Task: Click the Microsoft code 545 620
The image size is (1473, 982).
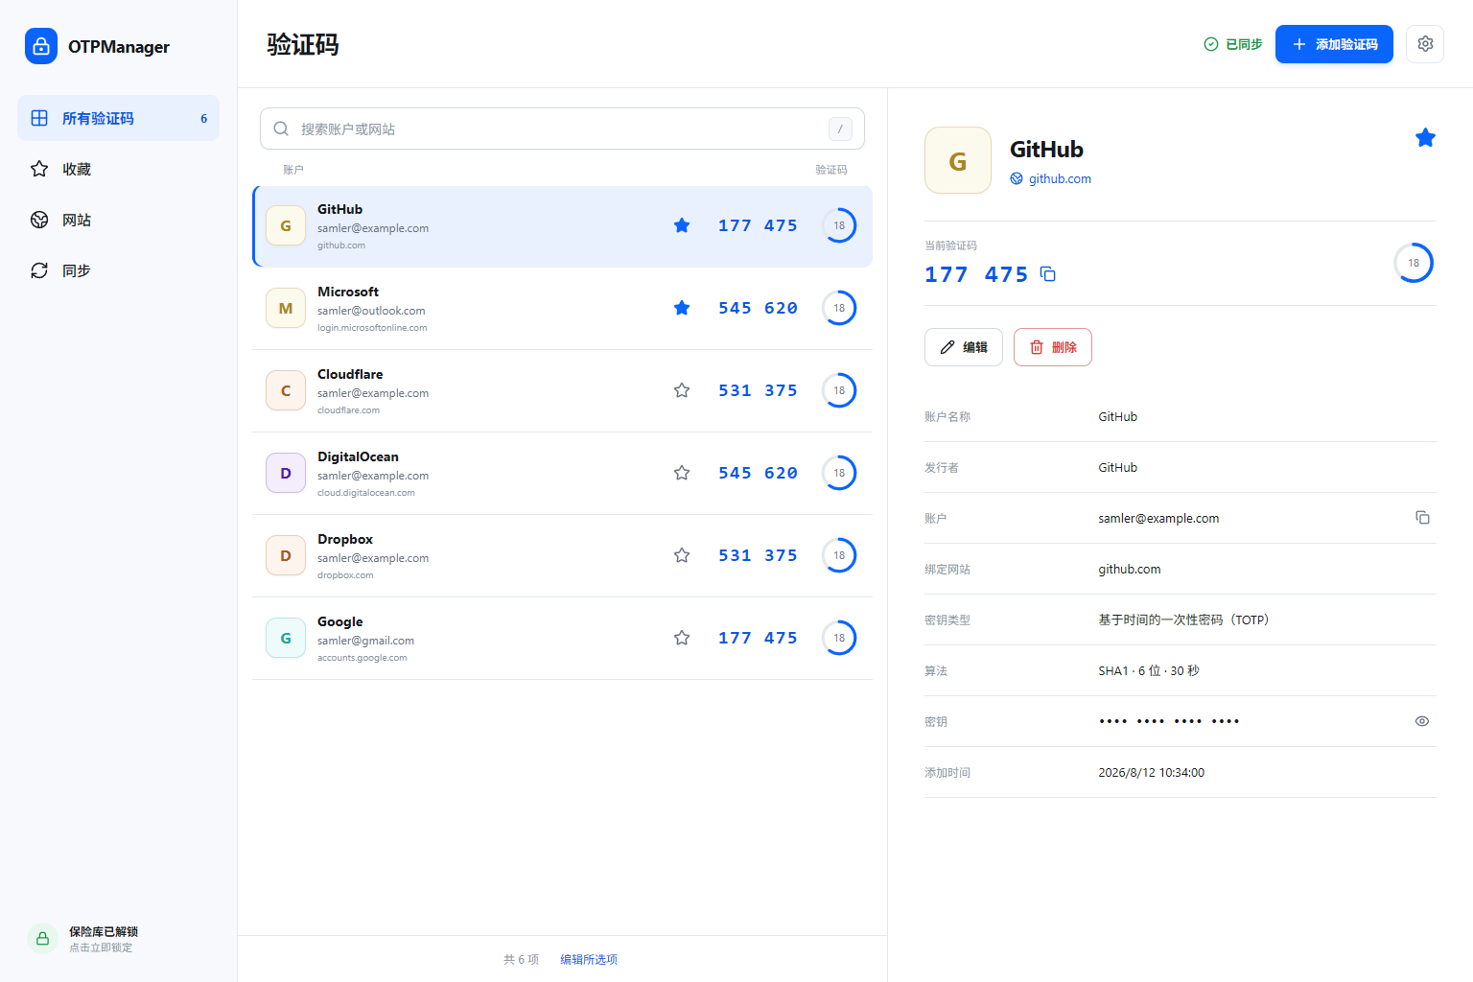Action: [x=758, y=308]
